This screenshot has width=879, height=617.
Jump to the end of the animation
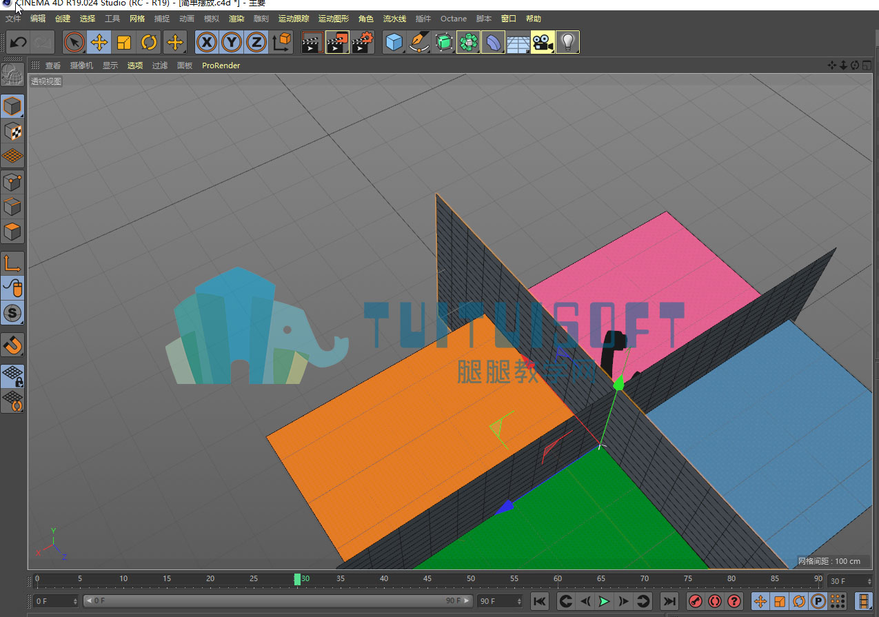tap(669, 601)
